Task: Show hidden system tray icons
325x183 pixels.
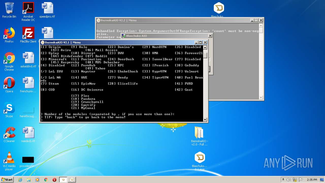Action: 283,180
